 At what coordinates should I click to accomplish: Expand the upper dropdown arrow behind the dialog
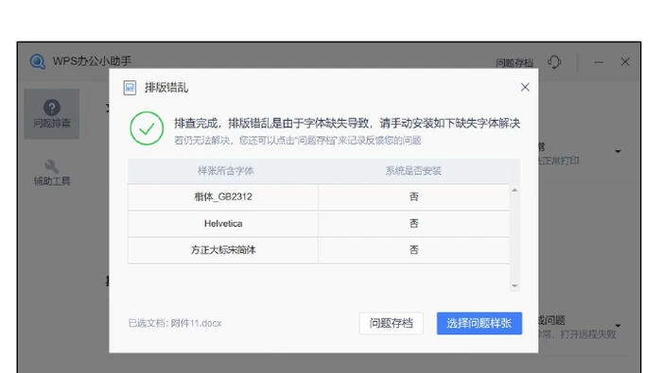coord(618,151)
